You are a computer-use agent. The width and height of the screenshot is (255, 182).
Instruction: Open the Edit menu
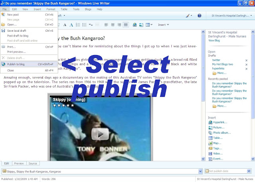click(14, 9)
